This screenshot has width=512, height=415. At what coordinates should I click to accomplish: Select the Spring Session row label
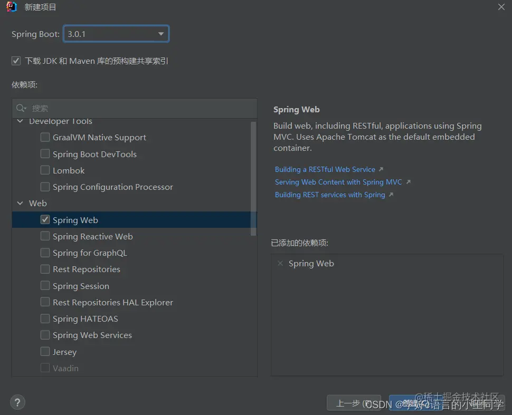81,286
